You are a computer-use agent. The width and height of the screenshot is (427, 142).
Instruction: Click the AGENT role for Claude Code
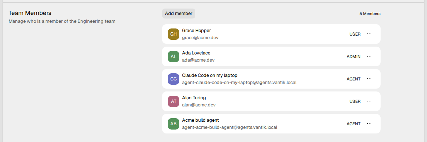click(x=353, y=79)
